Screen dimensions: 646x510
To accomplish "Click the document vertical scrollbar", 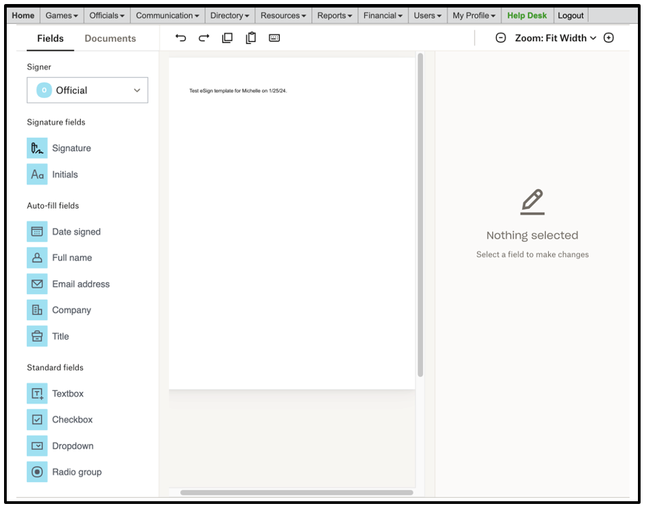I will pos(420,215).
